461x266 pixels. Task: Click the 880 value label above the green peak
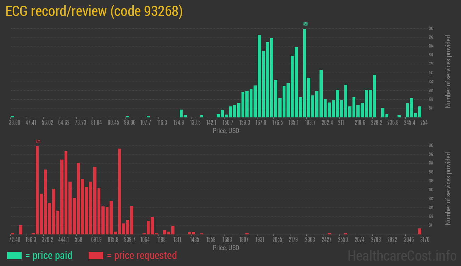(x=305, y=24)
